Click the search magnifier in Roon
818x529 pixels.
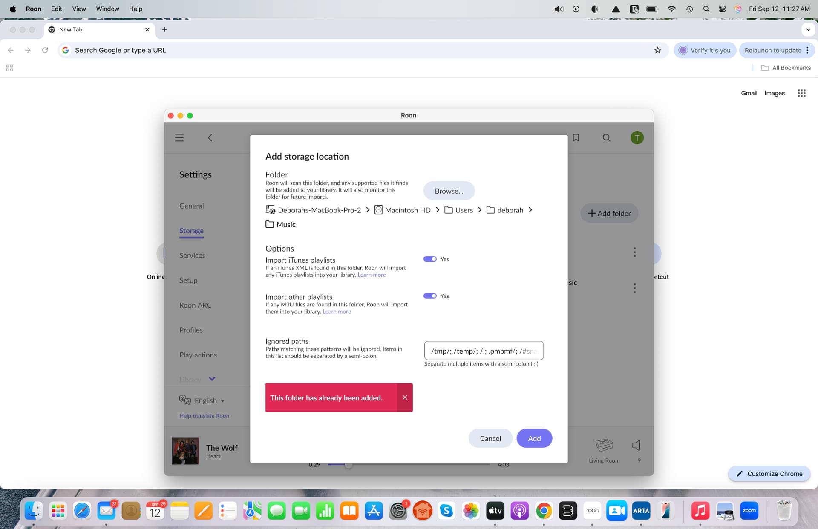click(x=606, y=137)
